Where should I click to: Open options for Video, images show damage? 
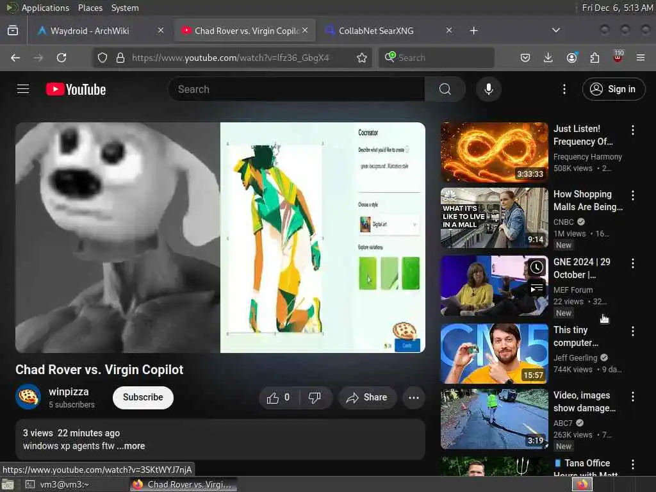click(x=632, y=397)
